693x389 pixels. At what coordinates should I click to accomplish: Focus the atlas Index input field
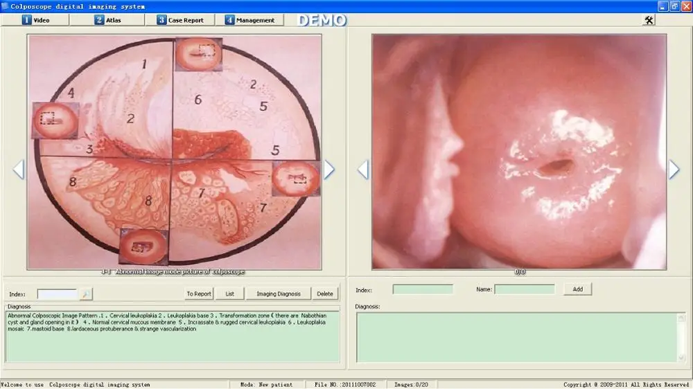(57, 294)
